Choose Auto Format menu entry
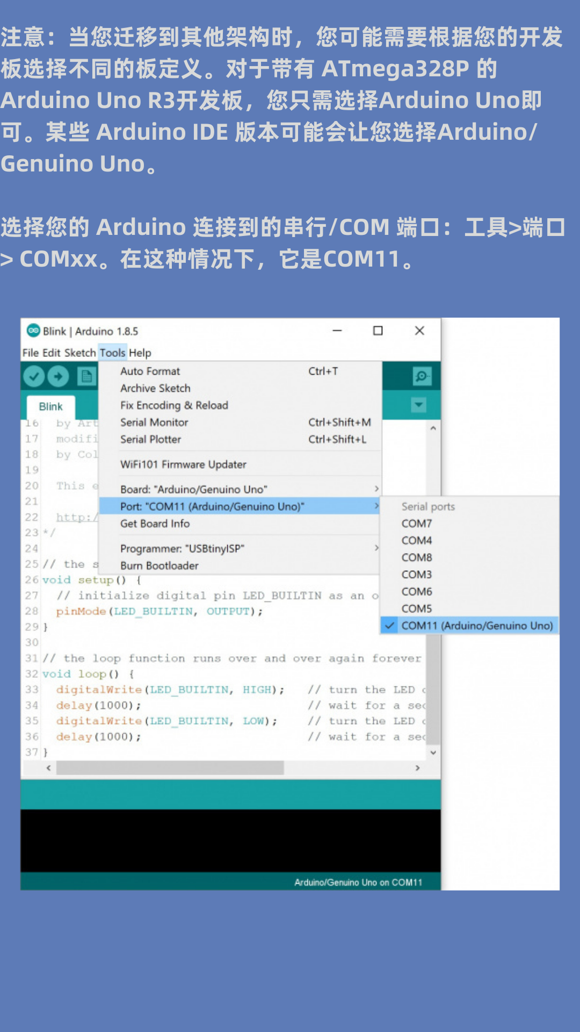This screenshot has width=580, height=1032. pos(241,371)
